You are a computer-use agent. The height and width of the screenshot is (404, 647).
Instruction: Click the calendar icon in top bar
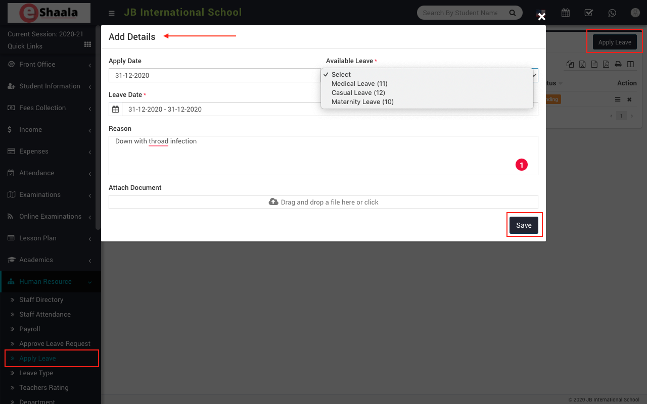coord(566,13)
